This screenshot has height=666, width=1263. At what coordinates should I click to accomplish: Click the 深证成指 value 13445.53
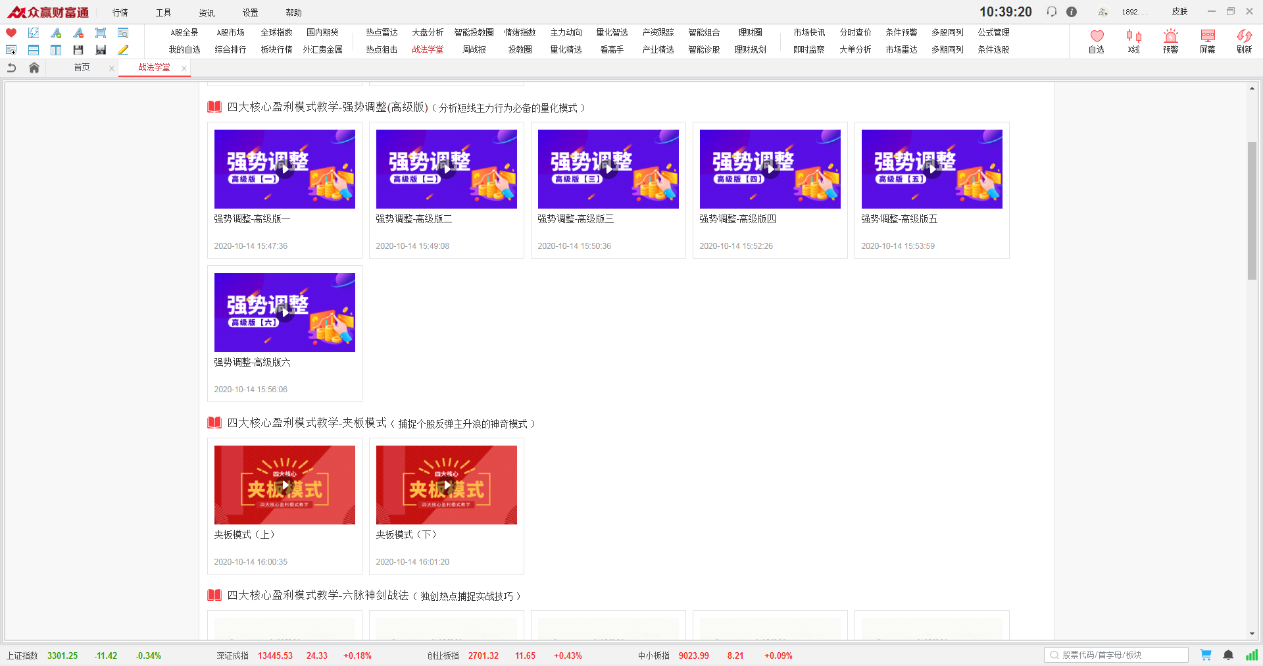[275, 655]
